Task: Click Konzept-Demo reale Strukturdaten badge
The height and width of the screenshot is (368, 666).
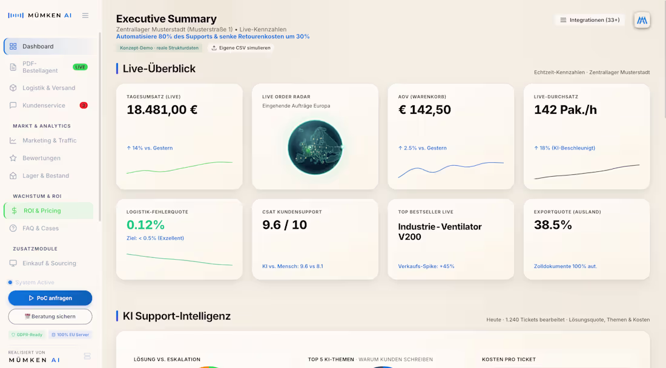Action: coord(159,48)
